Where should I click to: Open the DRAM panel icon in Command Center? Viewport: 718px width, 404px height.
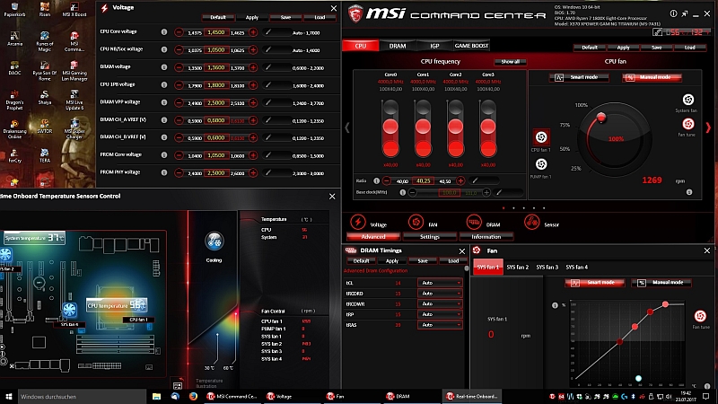474,222
